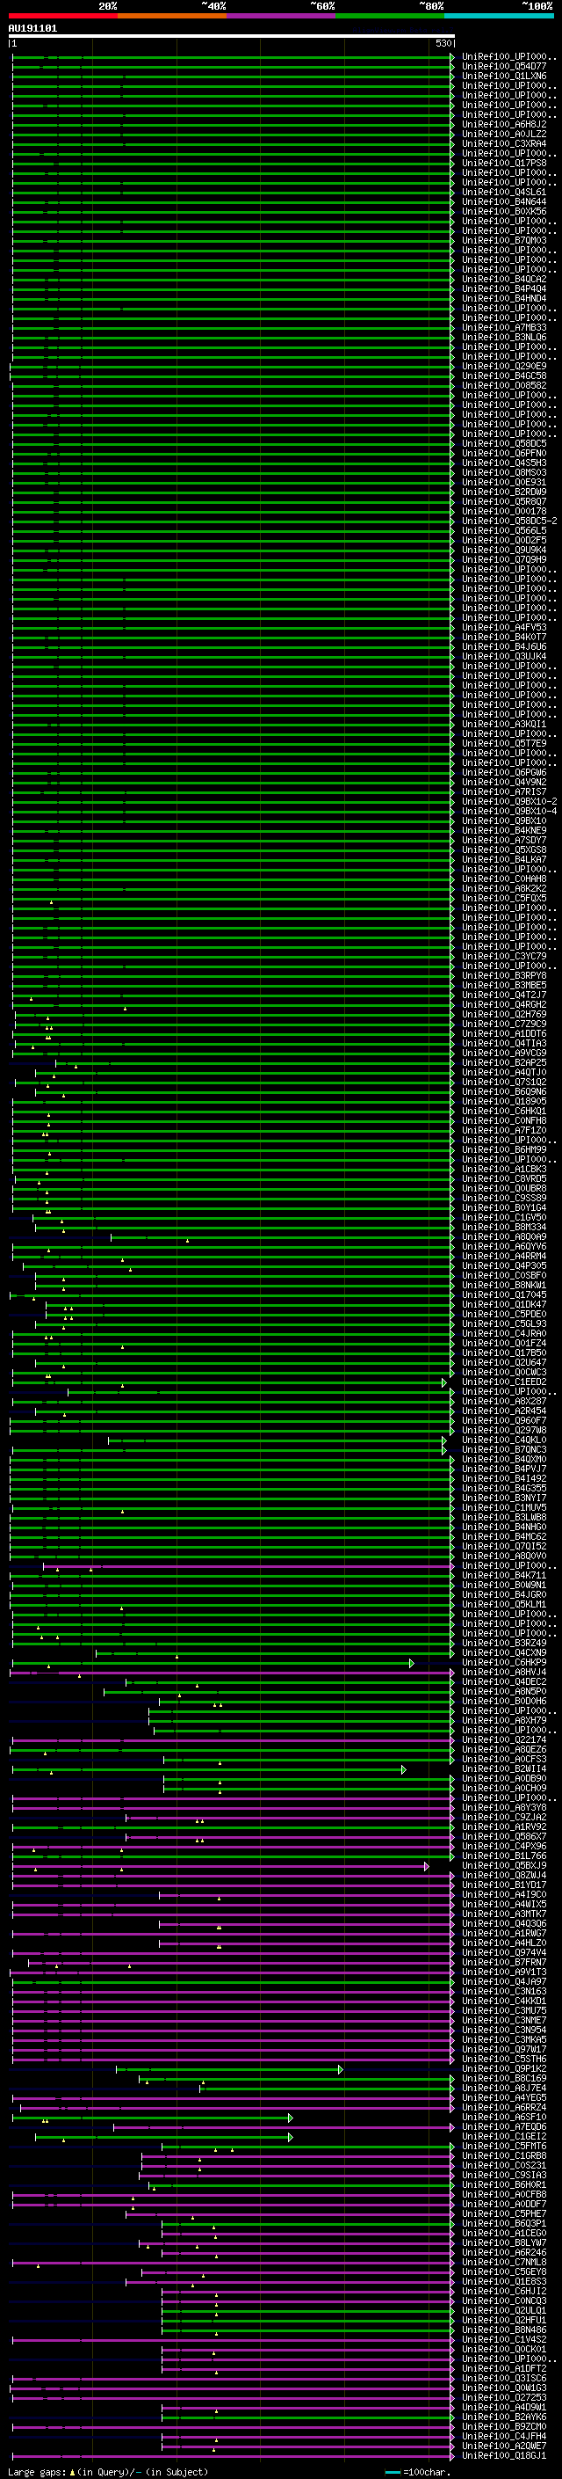Open hit UniRef100_A0JLZ2
The height and width of the screenshot is (2479, 562).
[504, 135]
